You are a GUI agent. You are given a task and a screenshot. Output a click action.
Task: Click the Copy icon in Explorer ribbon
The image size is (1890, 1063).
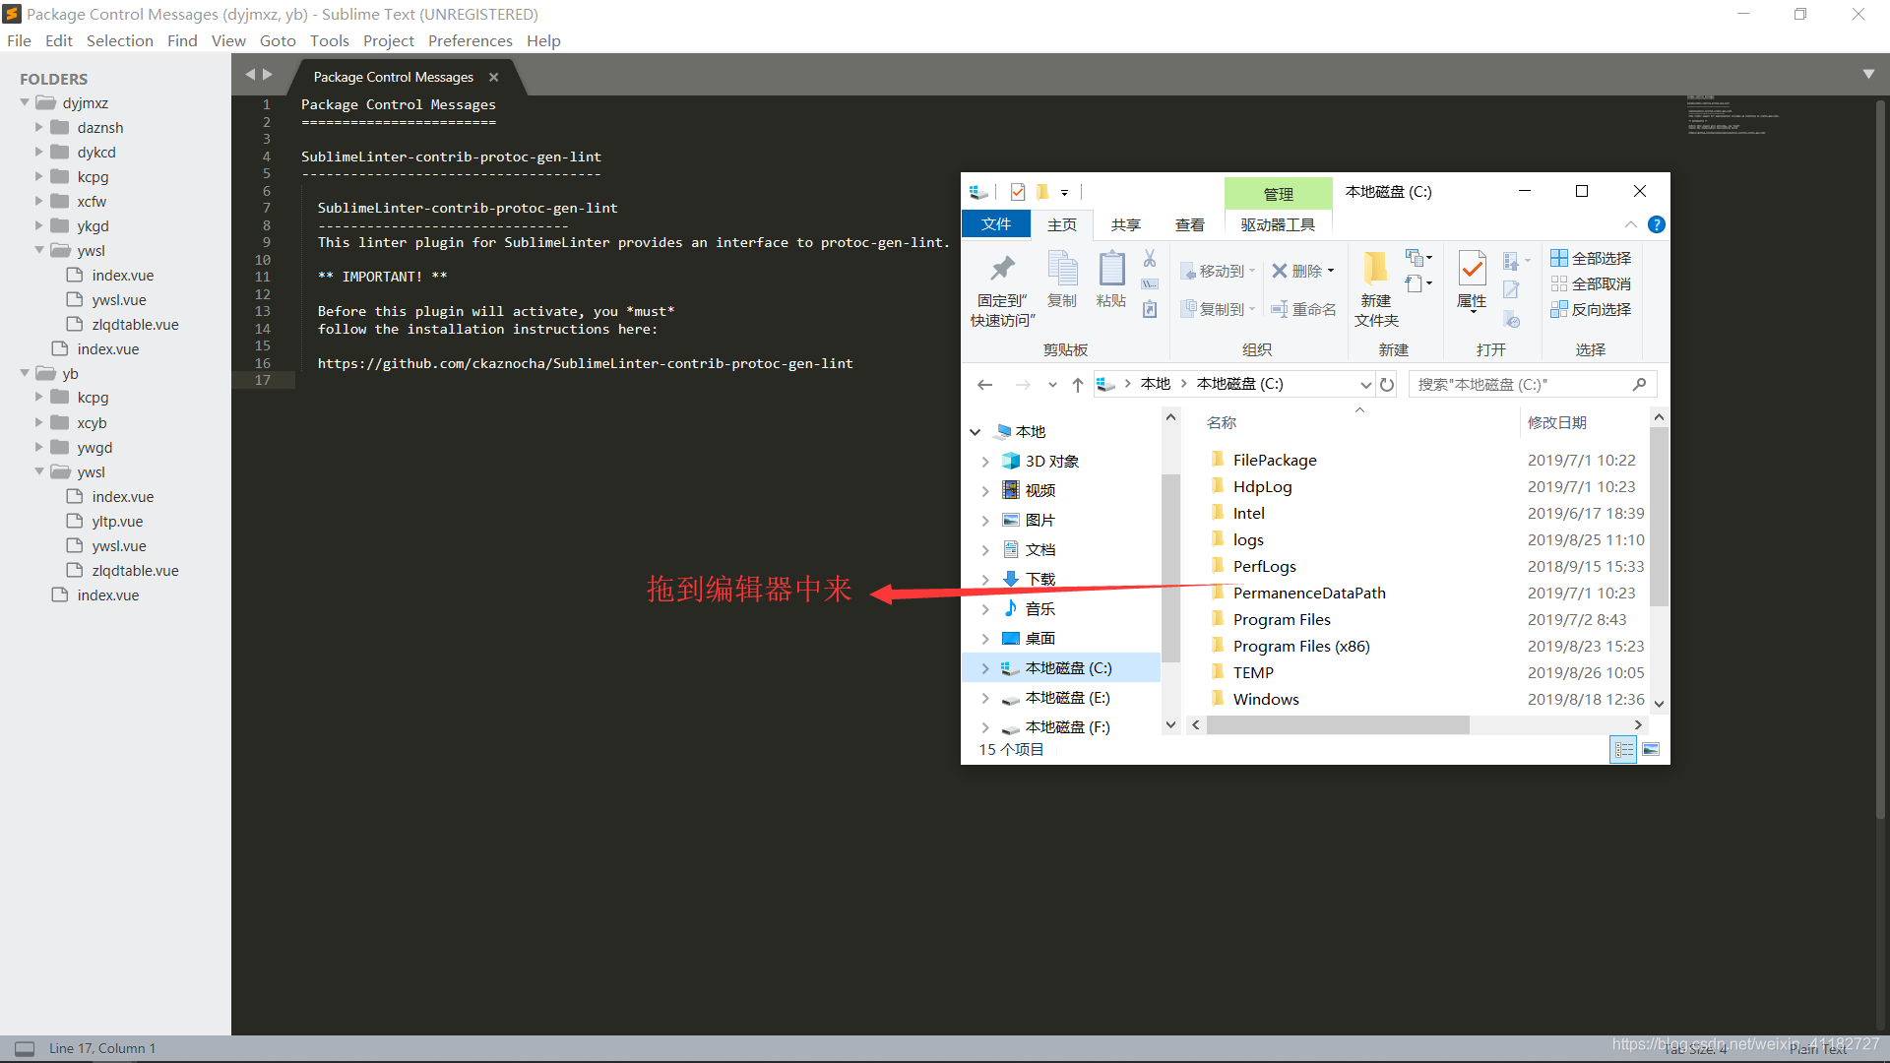1062,269
